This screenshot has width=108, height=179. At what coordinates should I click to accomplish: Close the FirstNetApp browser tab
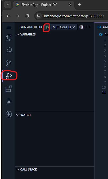70,5
